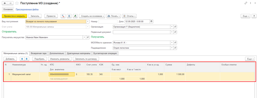The width and height of the screenshot is (257, 98).
Task: Open the Присоединенные файлы link
Action: (27, 9)
